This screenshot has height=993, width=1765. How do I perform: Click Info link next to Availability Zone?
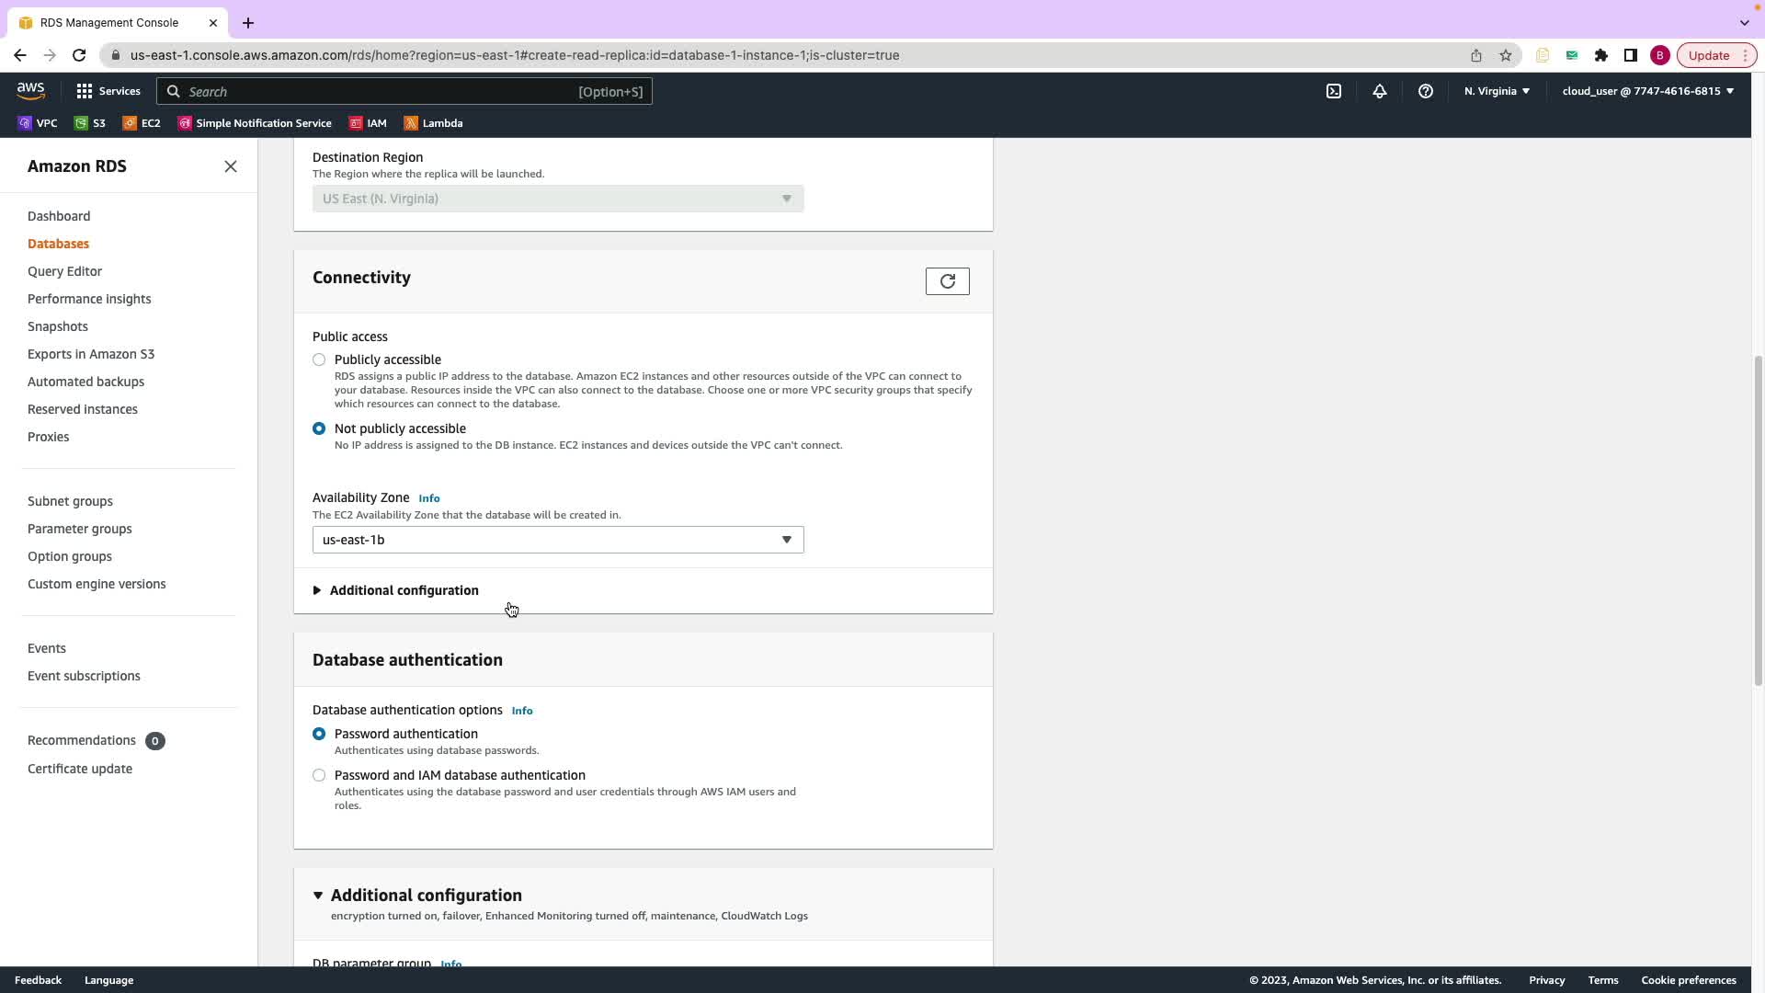click(x=429, y=498)
